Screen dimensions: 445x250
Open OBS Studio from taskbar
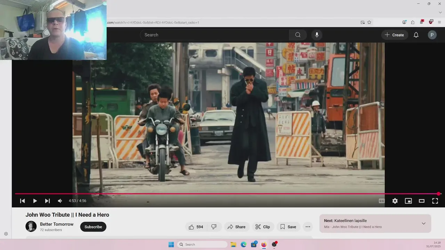coord(274,244)
